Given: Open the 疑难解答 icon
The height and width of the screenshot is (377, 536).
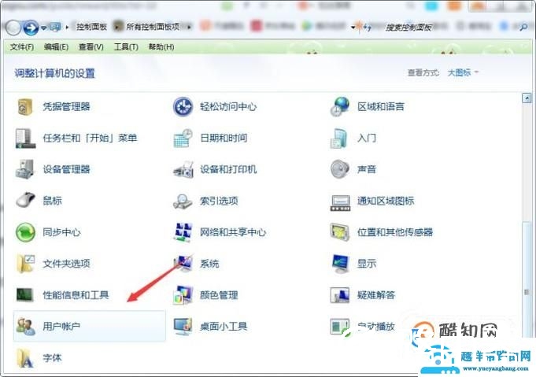Looking at the screenshot, I should [x=340, y=295].
